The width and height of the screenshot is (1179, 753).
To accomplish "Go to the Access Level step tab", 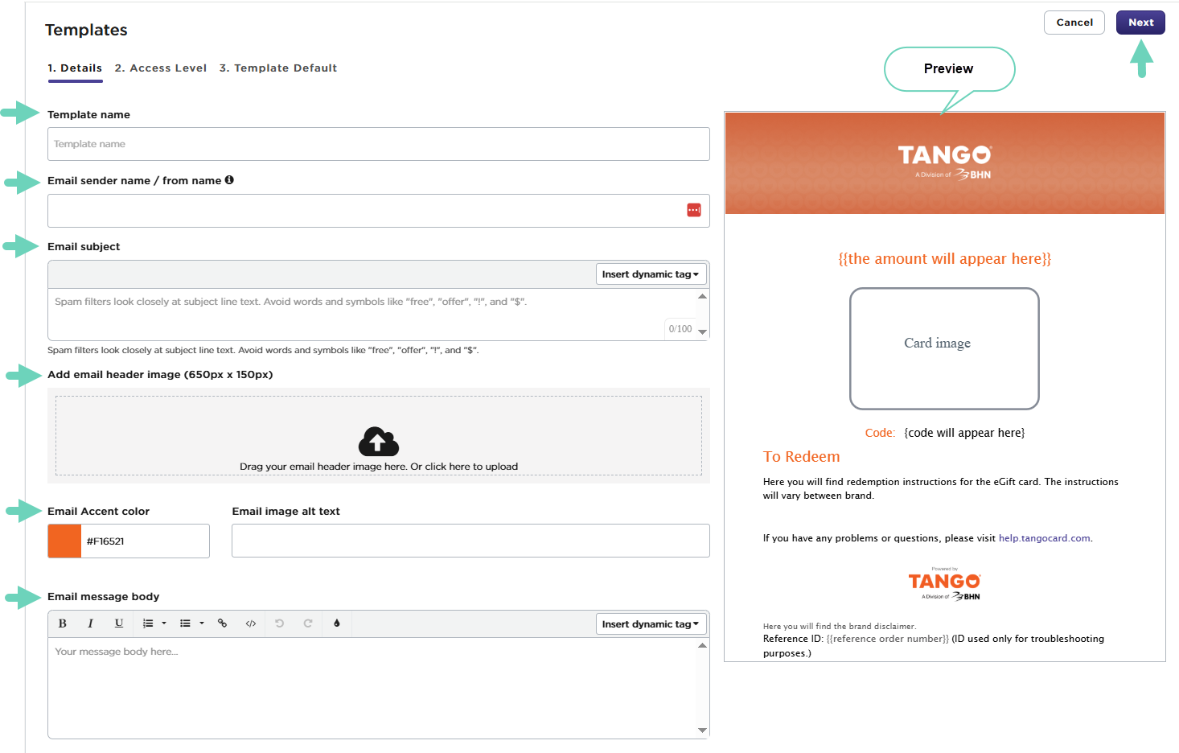I will point(161,68).
